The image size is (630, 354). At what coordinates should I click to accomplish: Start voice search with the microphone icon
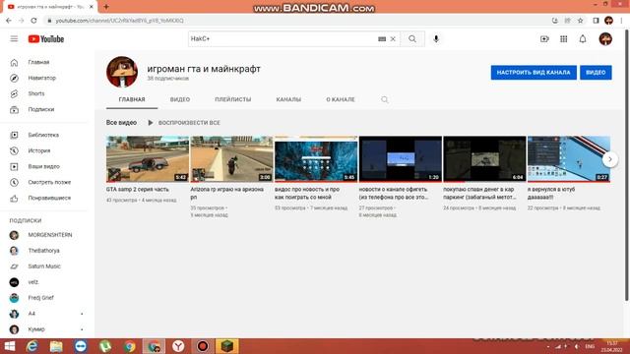436,39
